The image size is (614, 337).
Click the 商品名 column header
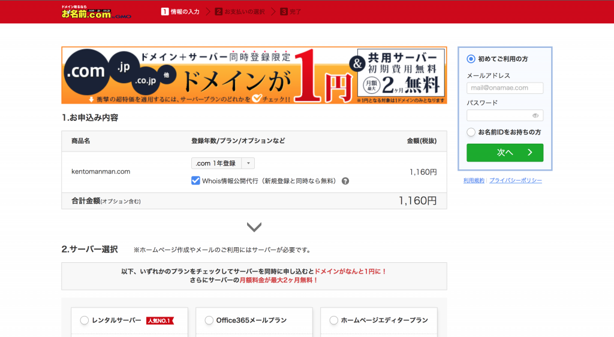81,141
